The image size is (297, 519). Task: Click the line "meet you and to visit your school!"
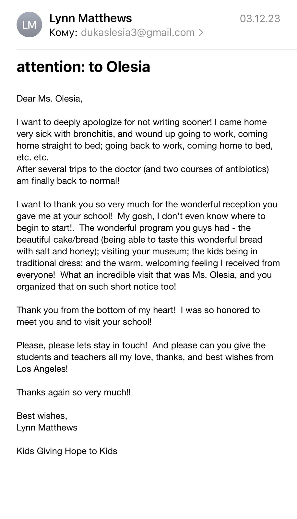pyautogui.click(x=84, y=322)
